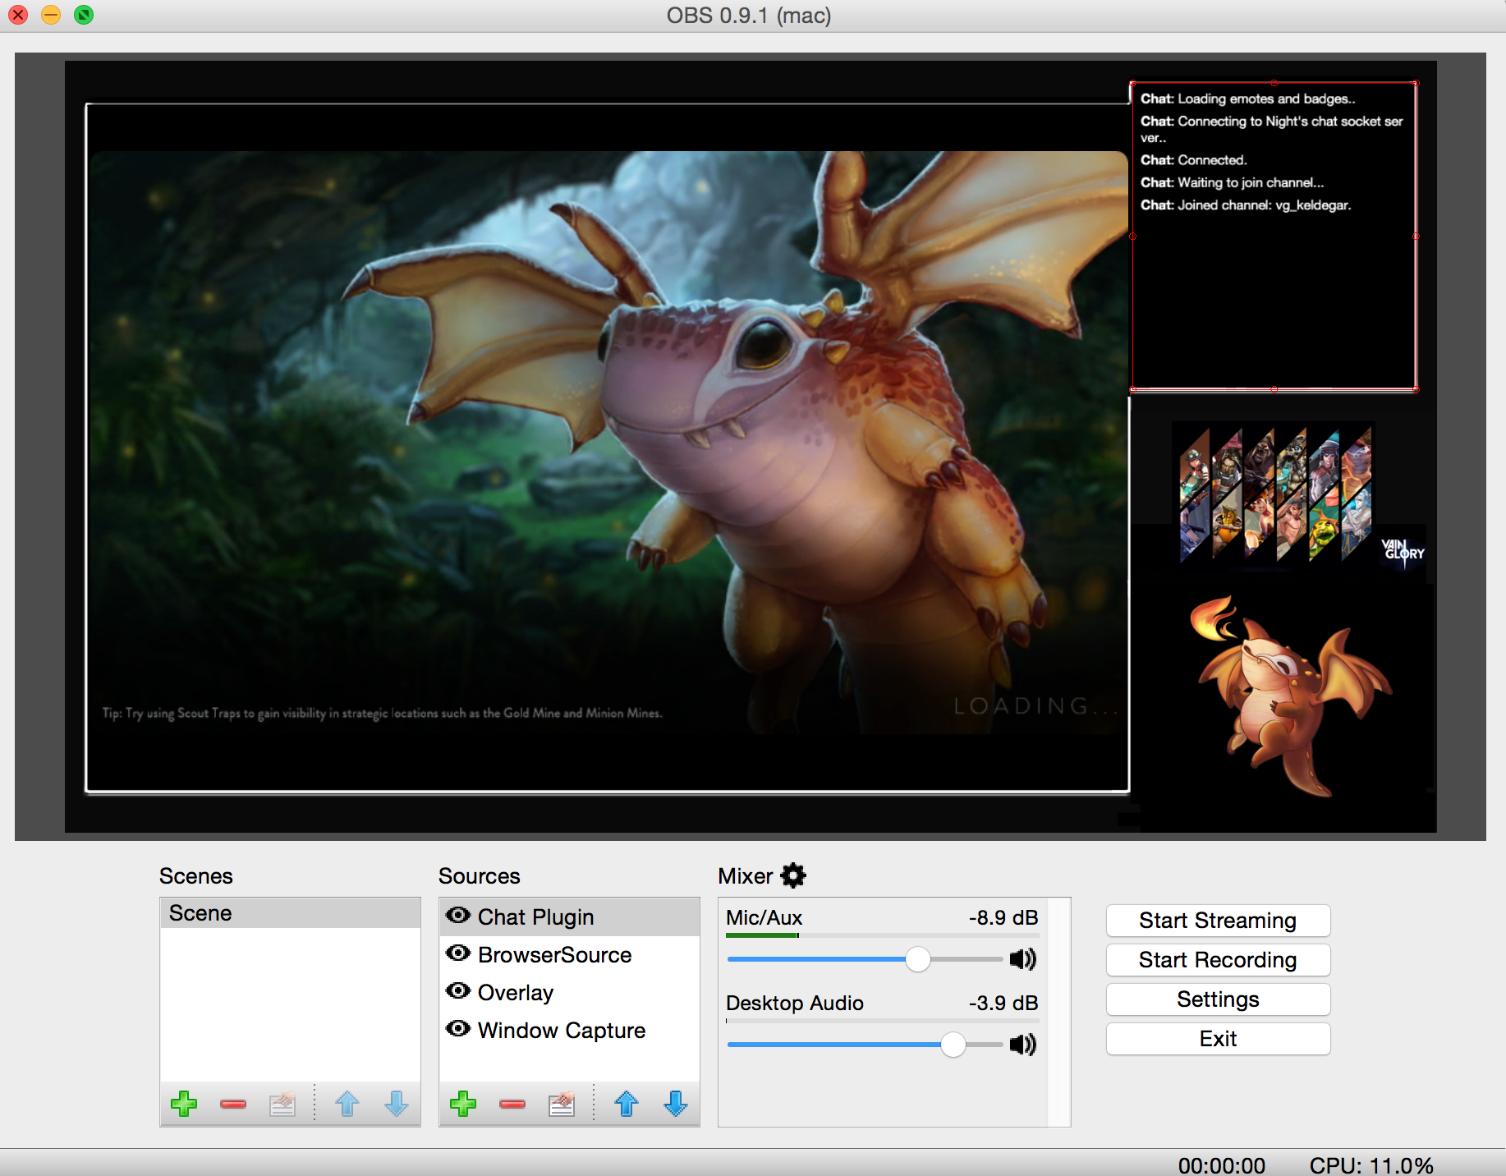Viewport: 1506px width, 1176px height.
Task: Click the 00:00:00 timer in status bar
Action: point(1221,1165)
